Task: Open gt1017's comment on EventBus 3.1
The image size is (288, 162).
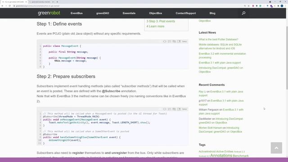Action: click(221, 103)
